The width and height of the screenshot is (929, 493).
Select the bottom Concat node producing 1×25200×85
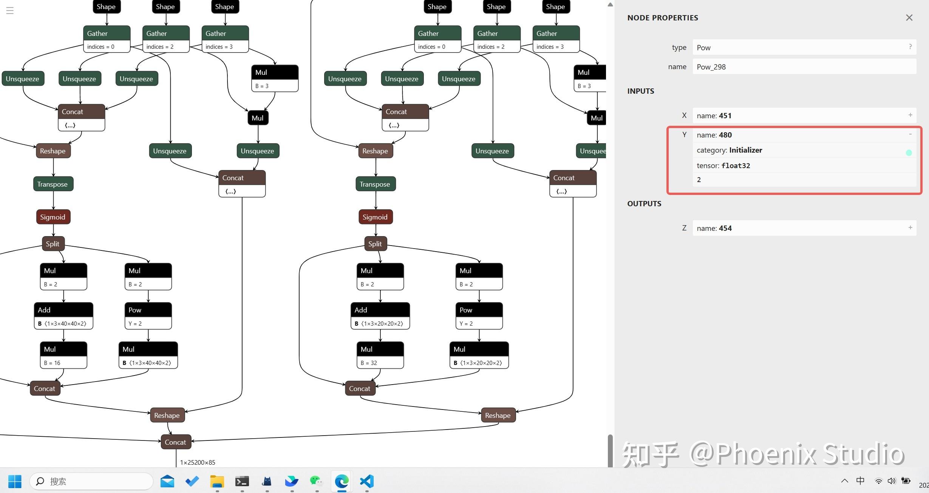pos(175,442)
